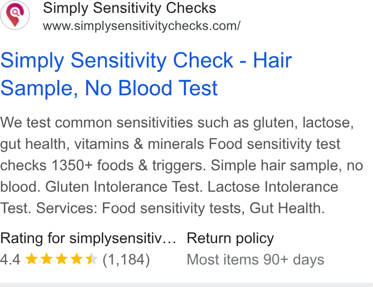Click the half-filled fifth rating star
Viewport: 373px width, 287px height.
(92, 259)
